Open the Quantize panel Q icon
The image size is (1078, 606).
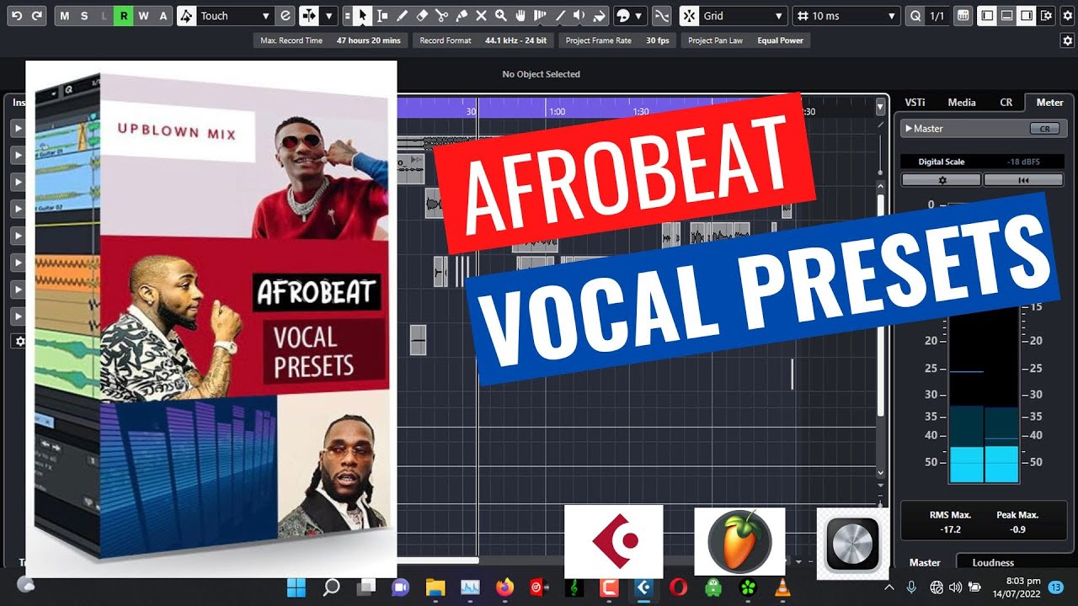[x=916, y=16]
